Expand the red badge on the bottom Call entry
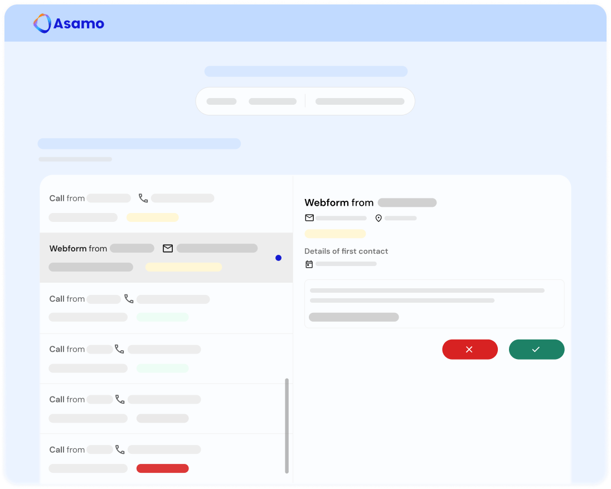Viewport: 611px width, 489px height. [x=162, y=468]
